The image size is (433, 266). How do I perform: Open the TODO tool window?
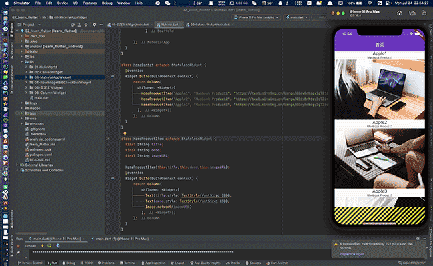(87, 263)
